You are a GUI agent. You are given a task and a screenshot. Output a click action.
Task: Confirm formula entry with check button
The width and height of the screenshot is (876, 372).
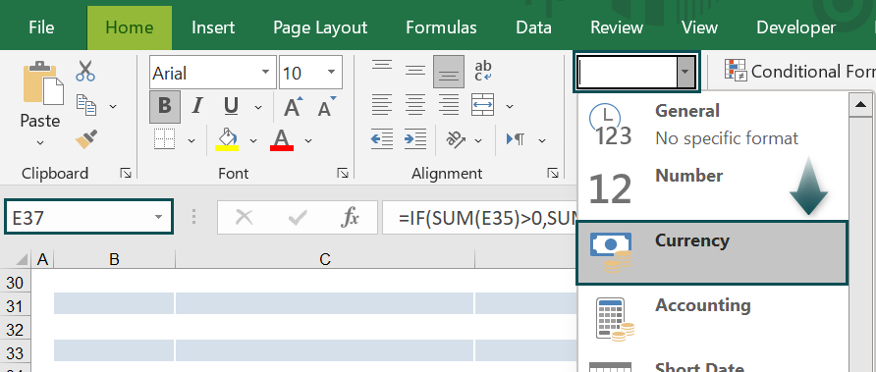tap(298, 217)
